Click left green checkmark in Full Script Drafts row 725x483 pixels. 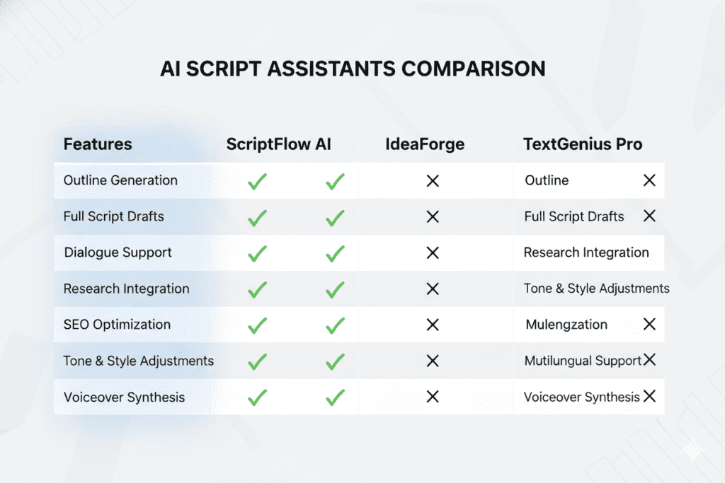(x=257, y=218)
